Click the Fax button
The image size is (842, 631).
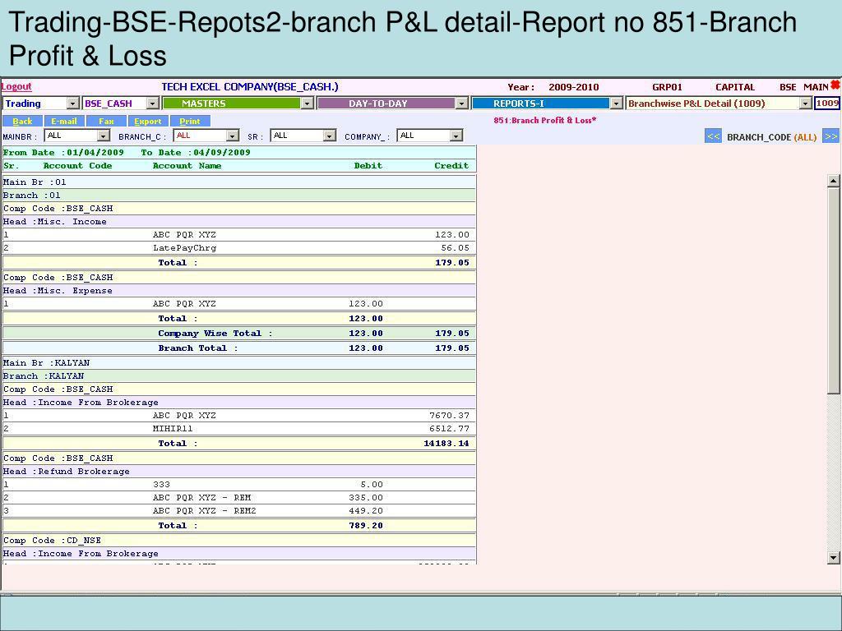[106, 122]
